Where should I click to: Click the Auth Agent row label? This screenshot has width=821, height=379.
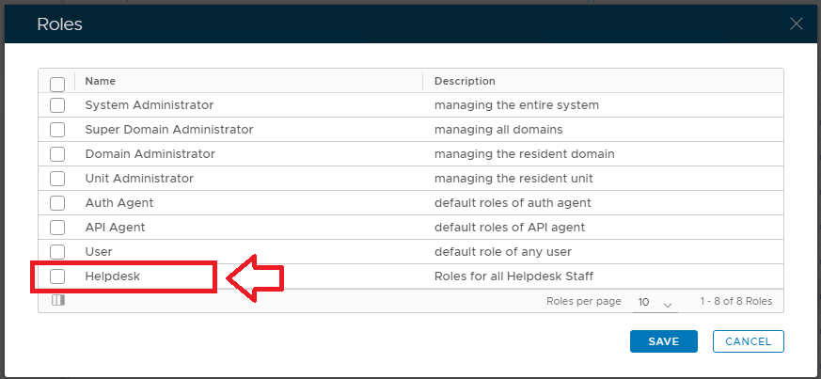[x=118, y=203]
